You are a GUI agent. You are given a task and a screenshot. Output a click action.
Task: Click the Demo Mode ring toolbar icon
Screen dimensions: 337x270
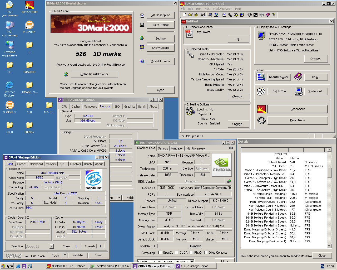tap(250, 15)
